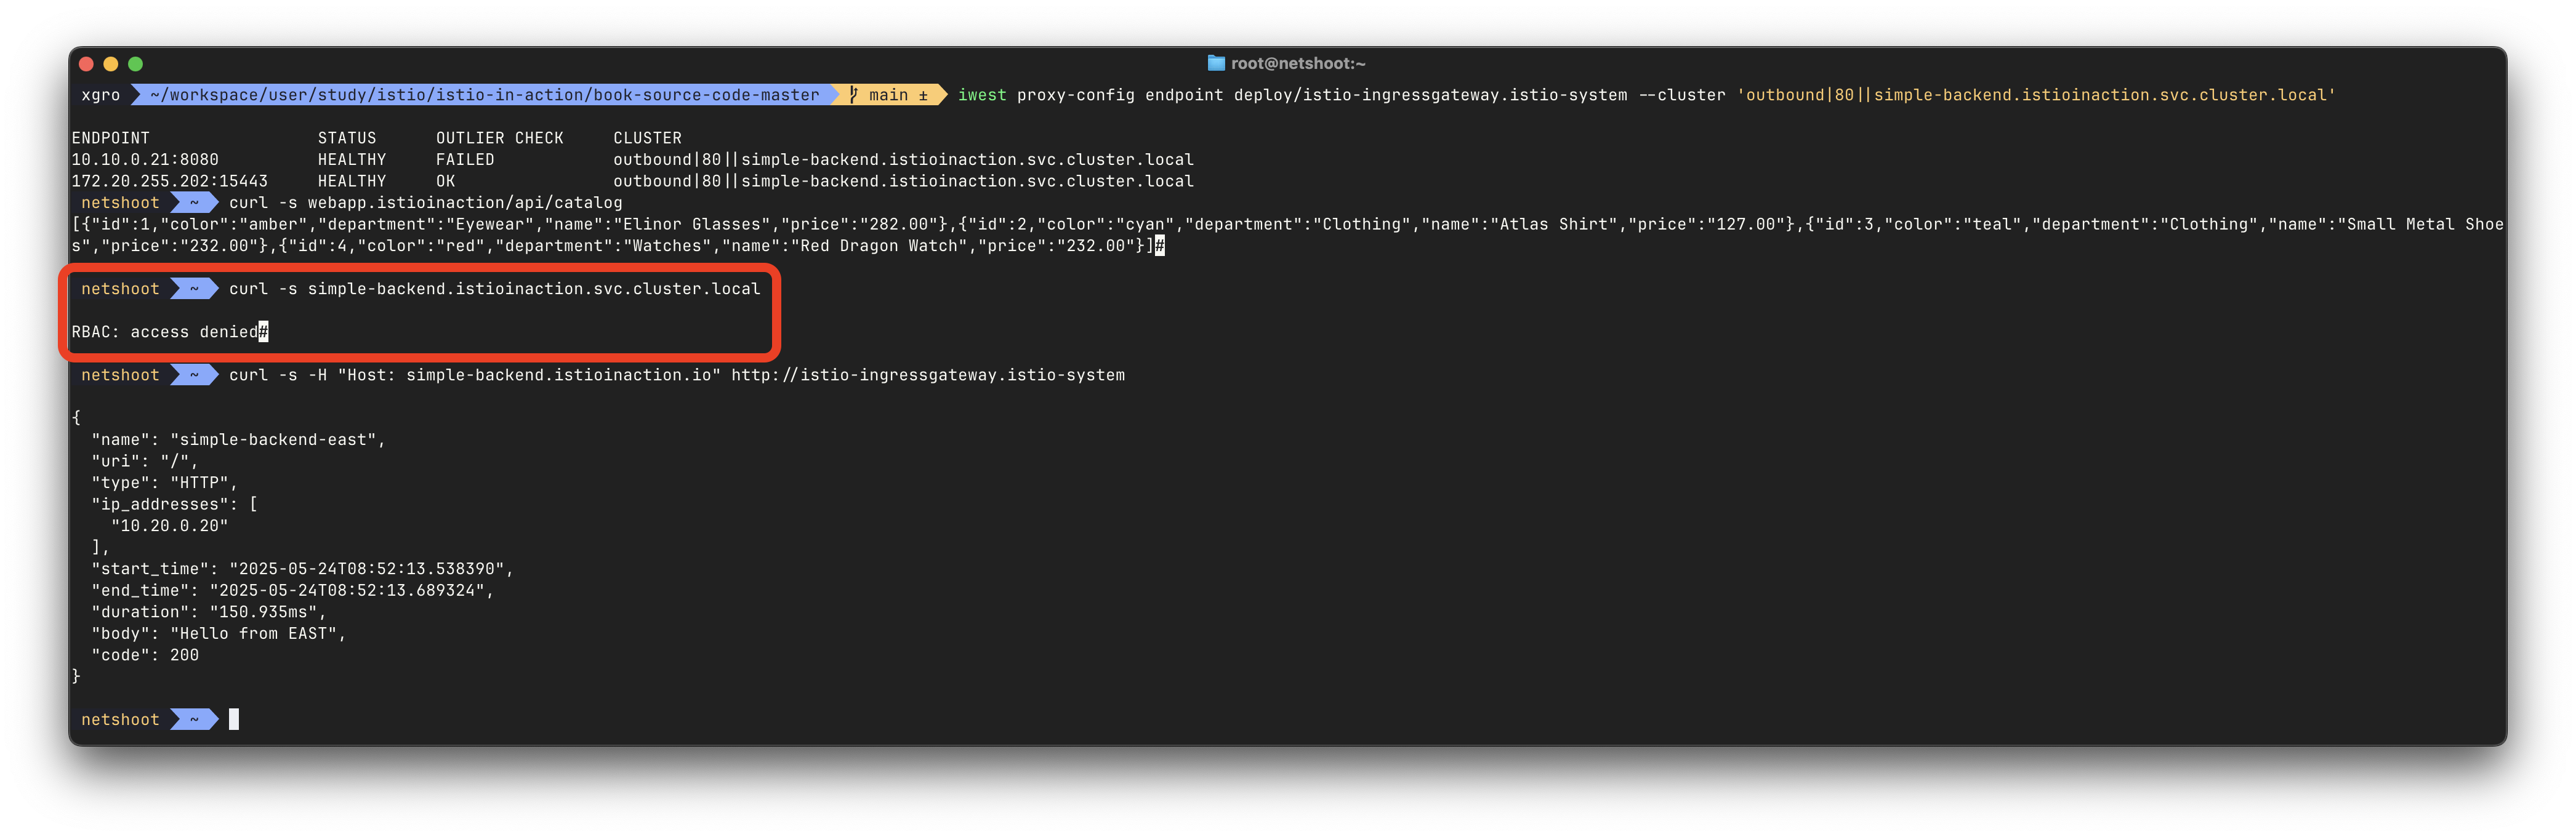
Task: Click the RBAC: access denied message
Action: (164, 332)
